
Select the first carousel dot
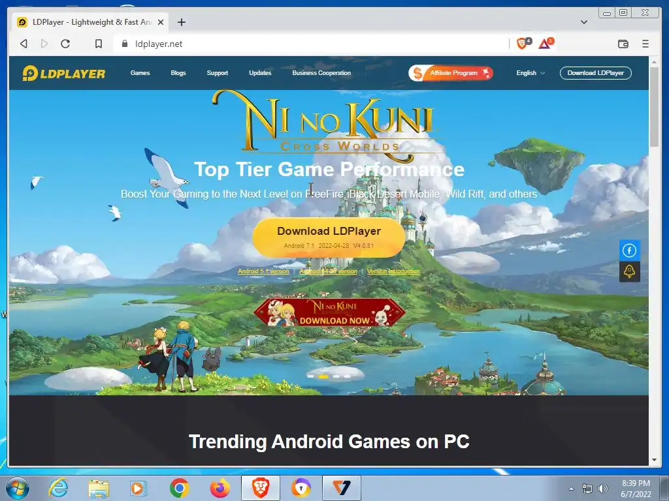click(x=310, y=376)
